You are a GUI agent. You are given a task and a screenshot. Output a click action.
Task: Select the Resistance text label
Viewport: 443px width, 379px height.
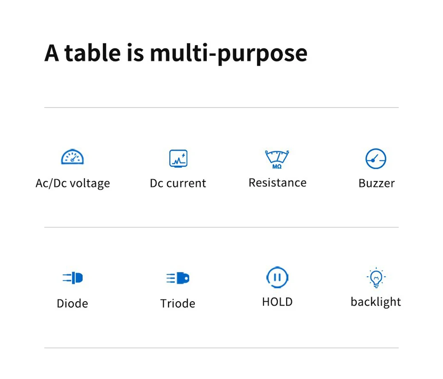point(277,183)
